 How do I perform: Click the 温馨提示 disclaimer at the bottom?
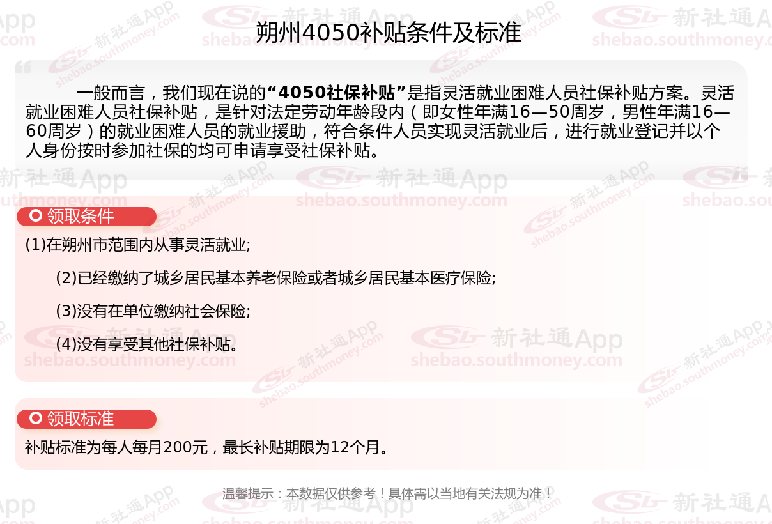tap(386, 493)
